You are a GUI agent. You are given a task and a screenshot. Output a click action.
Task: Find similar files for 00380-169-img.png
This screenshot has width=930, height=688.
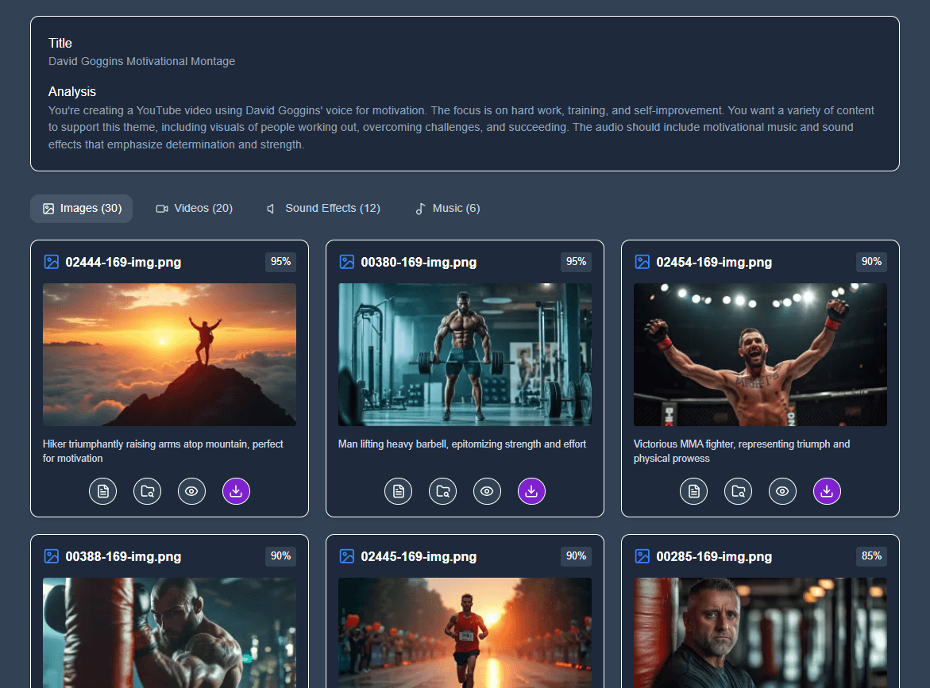coord(442,491)
